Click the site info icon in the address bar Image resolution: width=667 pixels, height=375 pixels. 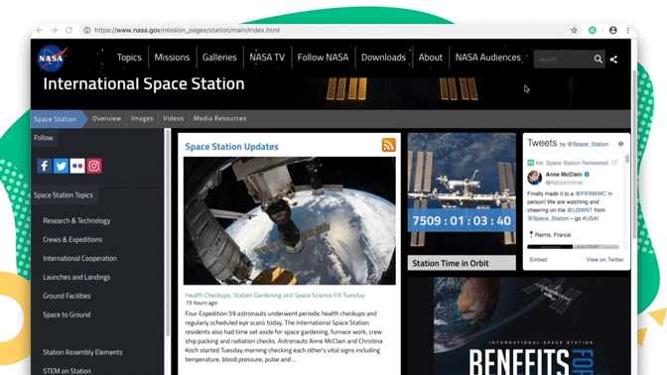click(86, 30)
